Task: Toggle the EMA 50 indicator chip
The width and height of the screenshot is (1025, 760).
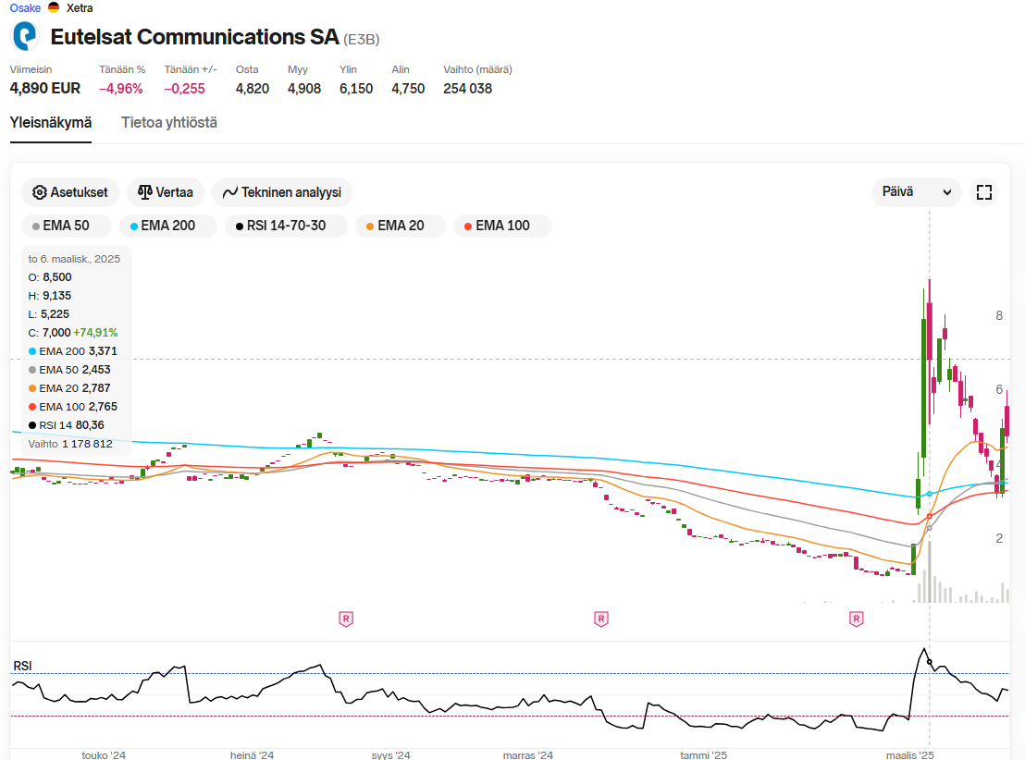Action: click(67, 227)
